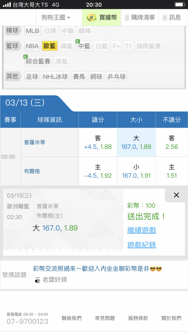Viewport: 188px width, 333px height.
Task: Toggle the 歐籃 league filter
Action: (x=50, y=46)
